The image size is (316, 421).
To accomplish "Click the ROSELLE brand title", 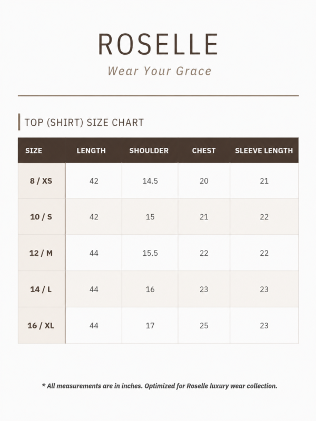I will (x=158, y=44).
